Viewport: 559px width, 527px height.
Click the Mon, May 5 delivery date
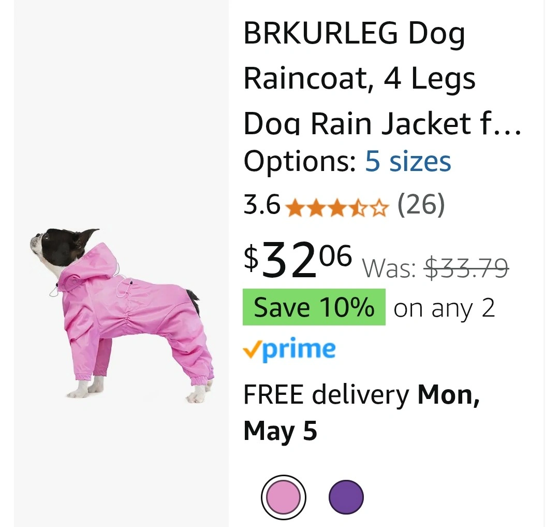(361, 413)
